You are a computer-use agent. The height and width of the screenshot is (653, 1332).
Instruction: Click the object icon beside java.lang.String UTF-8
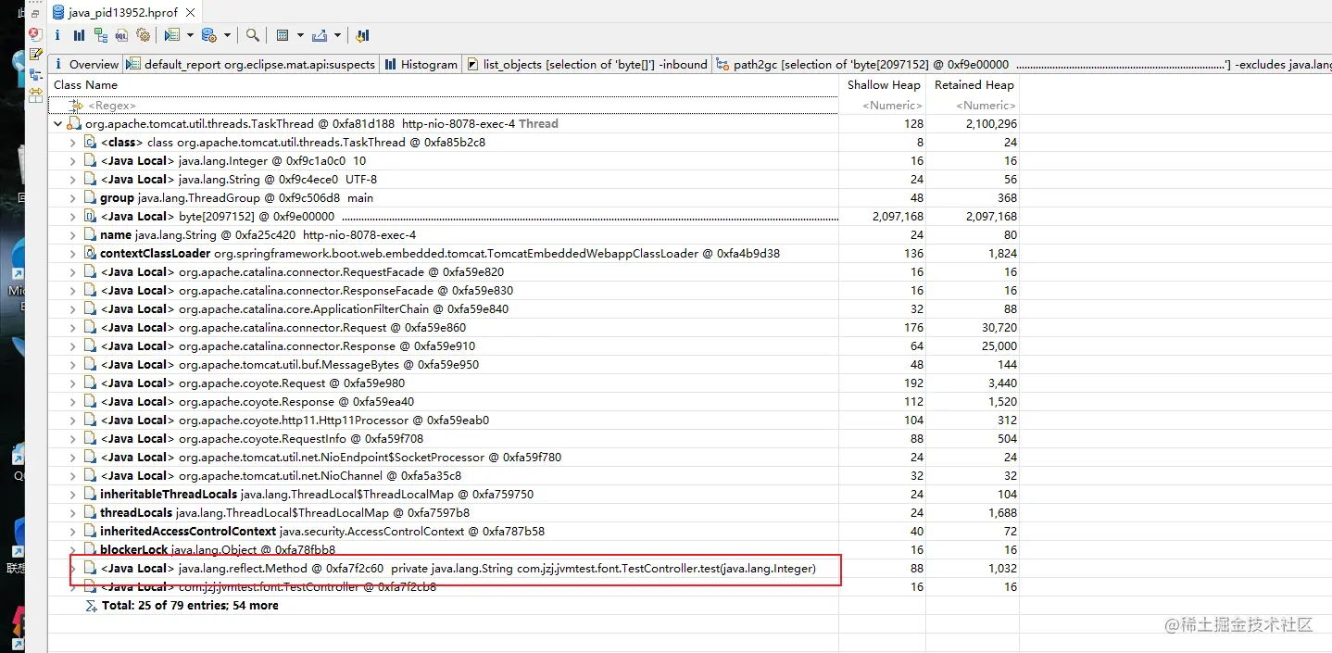pyautogui.click(x=90, y=179)
